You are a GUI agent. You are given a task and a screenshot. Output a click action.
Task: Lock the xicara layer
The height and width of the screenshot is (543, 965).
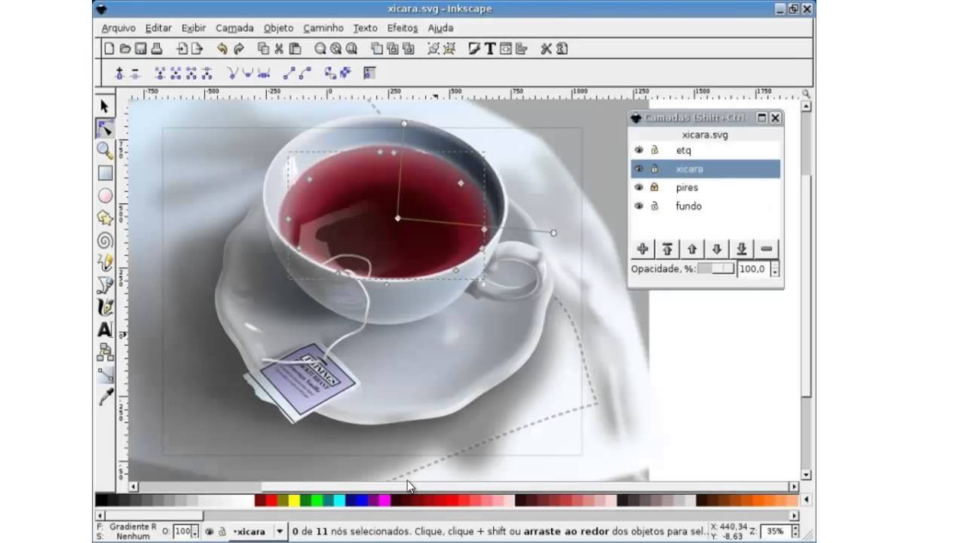coord(654,169)
